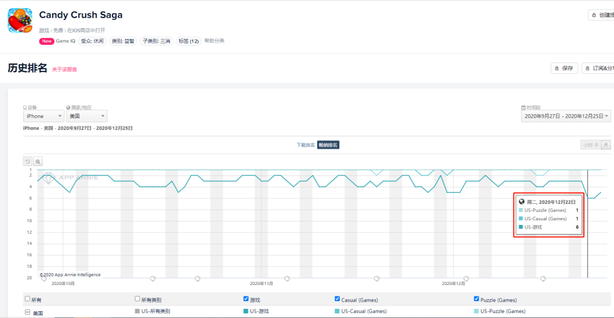This screenshot has height=318, width=614.
Task: Select the 子类别: 三消 tag
Action: [156, 41]
